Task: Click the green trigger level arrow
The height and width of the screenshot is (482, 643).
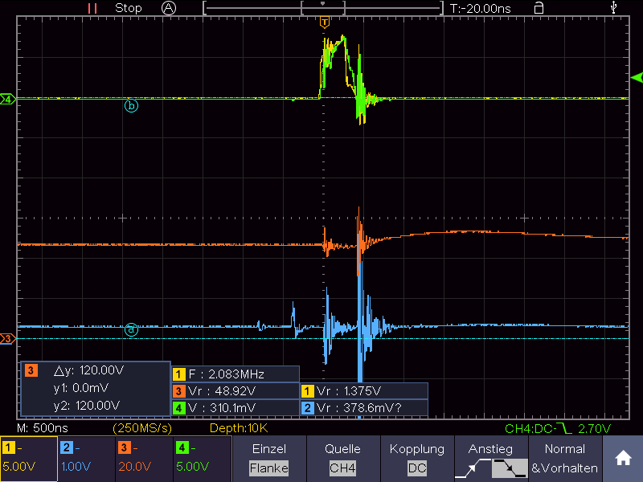Action: pos(637,77)
